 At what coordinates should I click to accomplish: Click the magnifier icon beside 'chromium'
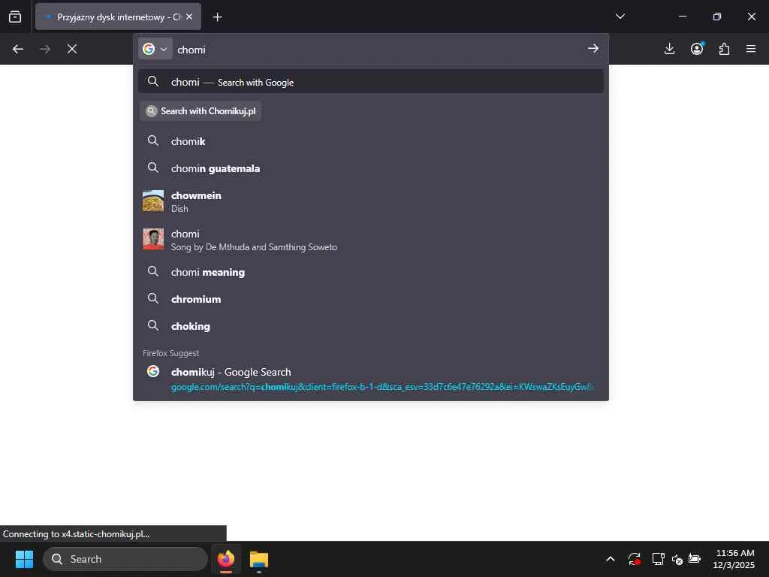(153, 298)
